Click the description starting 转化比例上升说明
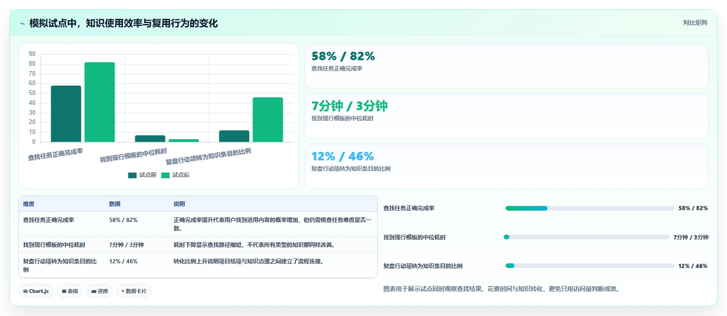727x316 pixels. pos(248,261)
